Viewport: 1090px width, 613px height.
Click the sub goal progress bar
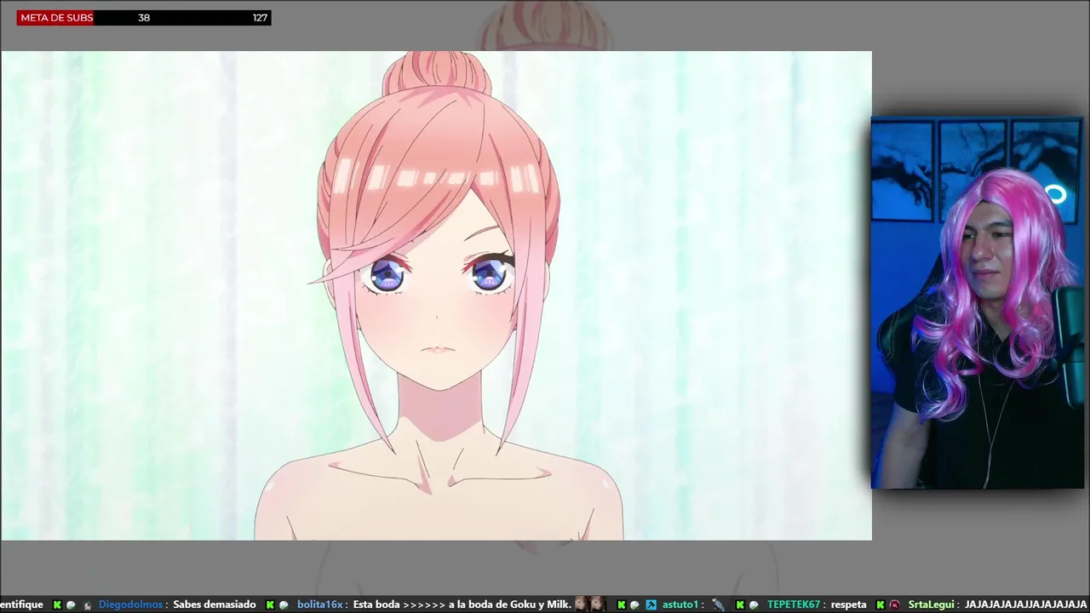click(144, 17)
